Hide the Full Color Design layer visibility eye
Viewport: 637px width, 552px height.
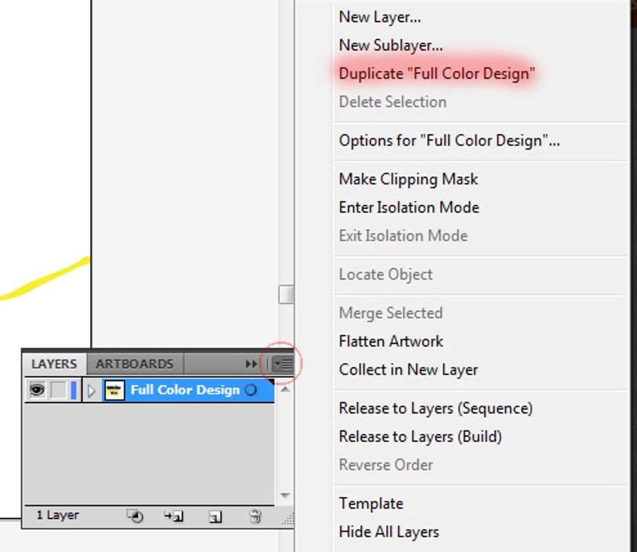(38, 390)
